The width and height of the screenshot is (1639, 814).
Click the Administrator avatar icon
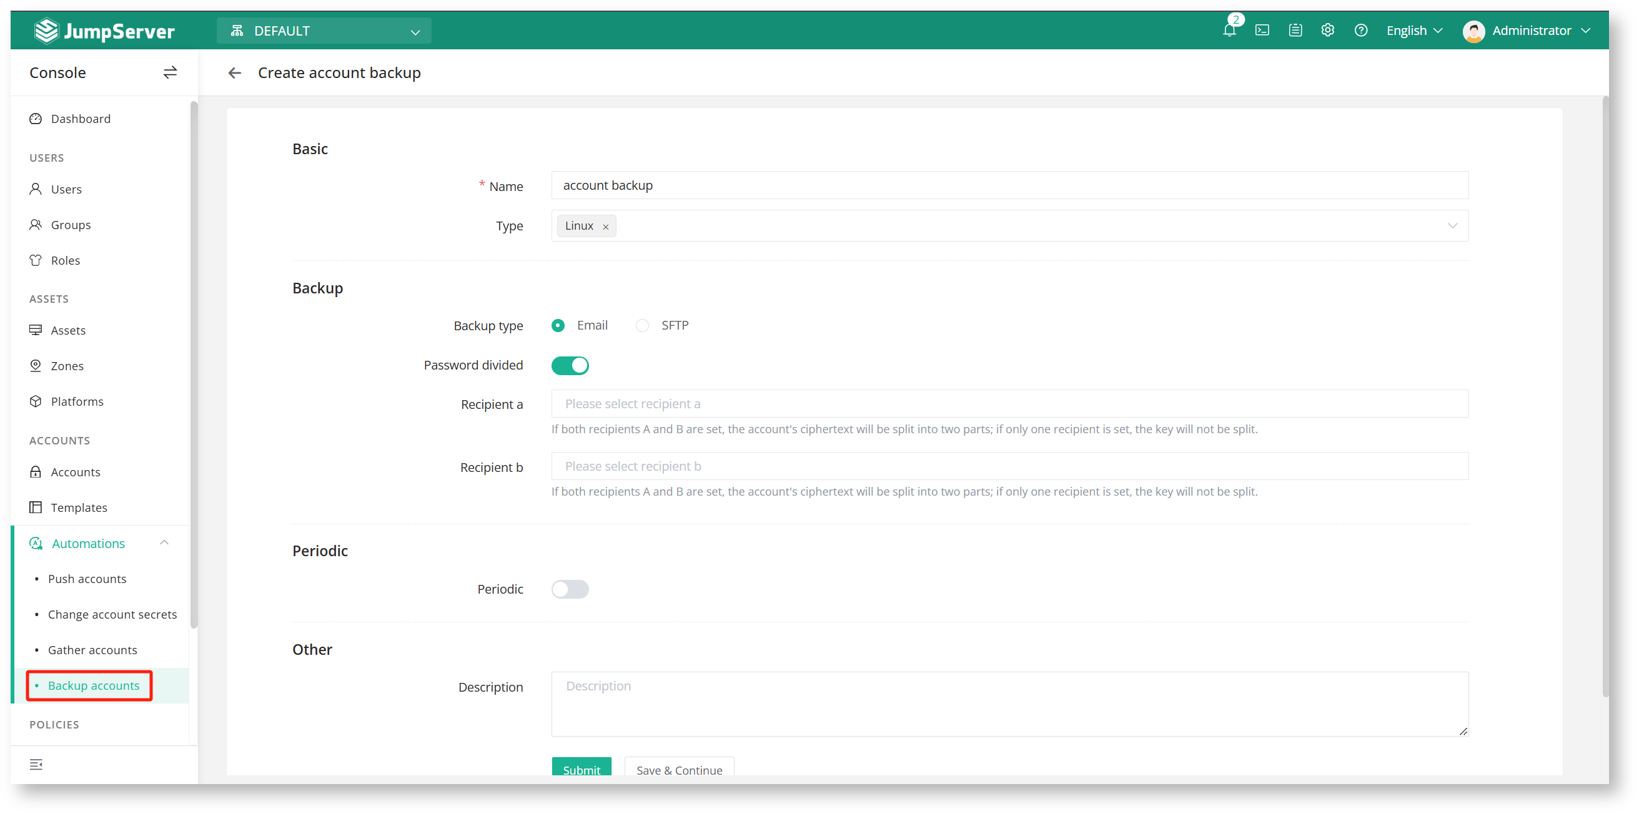click(1473, 31)
